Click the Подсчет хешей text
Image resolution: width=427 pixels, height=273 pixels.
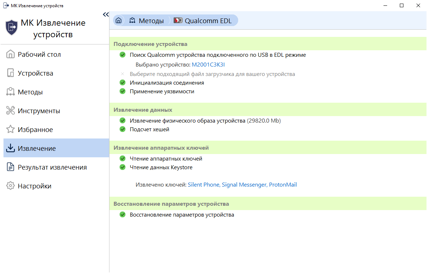click(x=149, y=129)
